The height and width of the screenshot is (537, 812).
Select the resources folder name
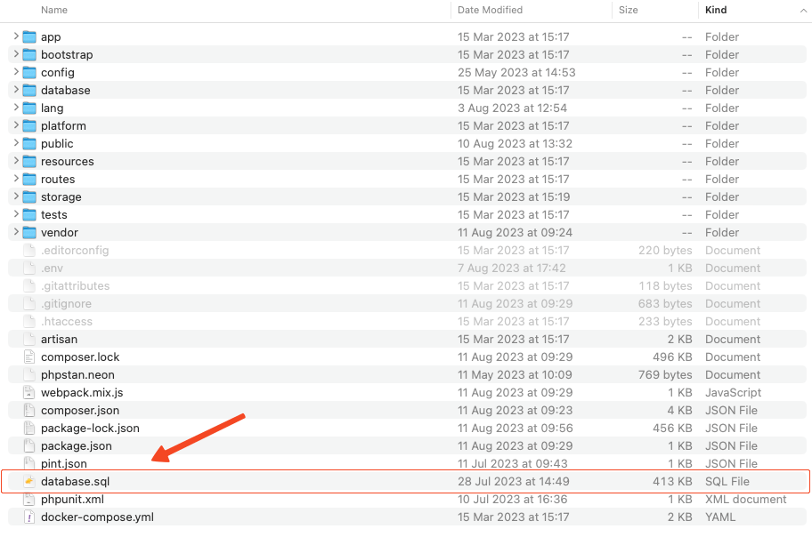[67, 161]
